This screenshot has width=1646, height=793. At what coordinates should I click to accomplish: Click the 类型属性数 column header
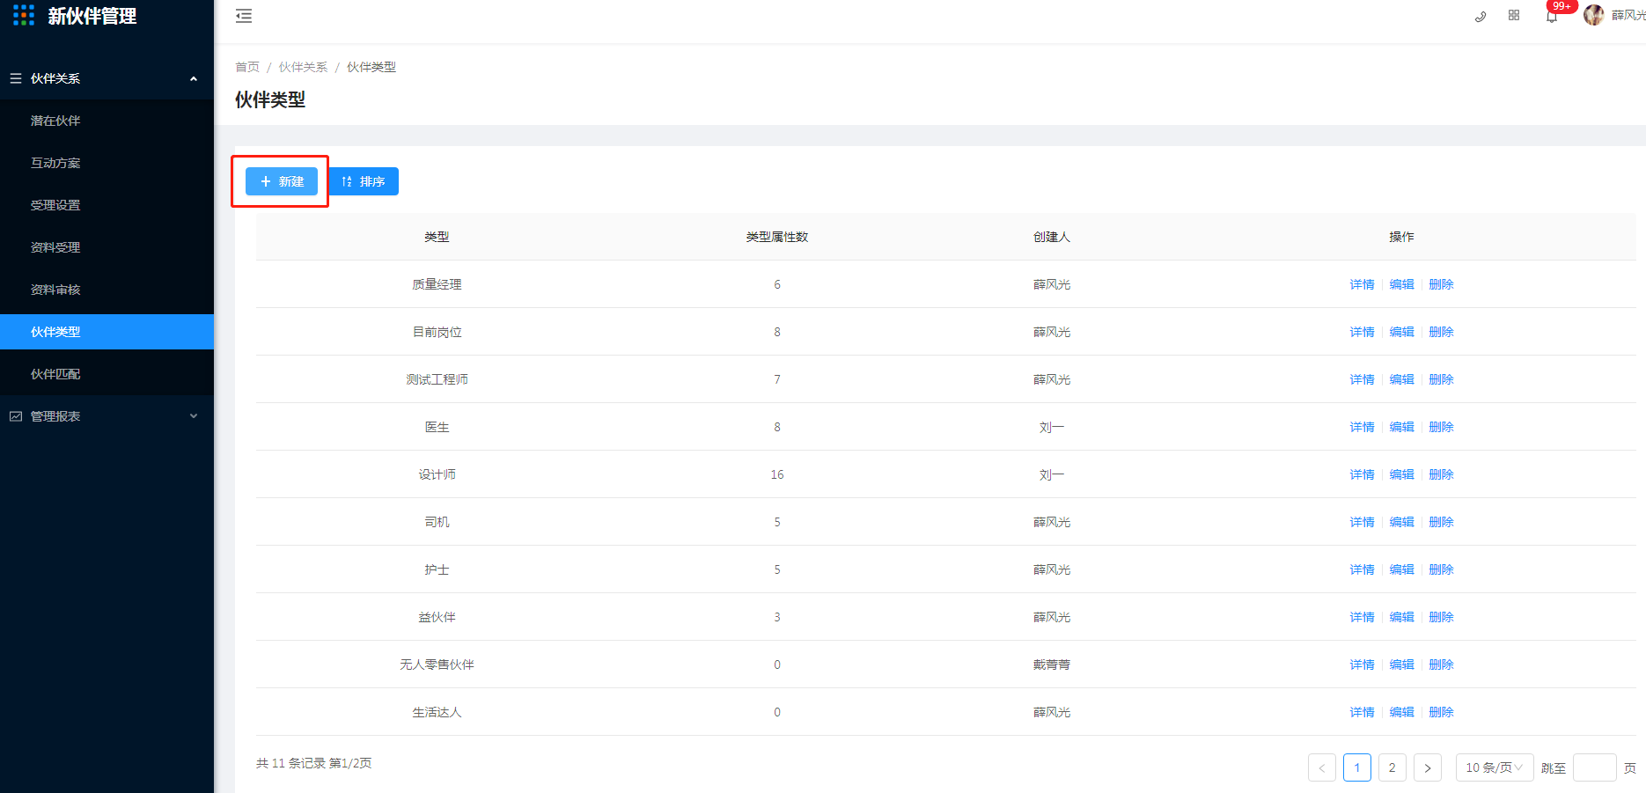click(777, 237)
